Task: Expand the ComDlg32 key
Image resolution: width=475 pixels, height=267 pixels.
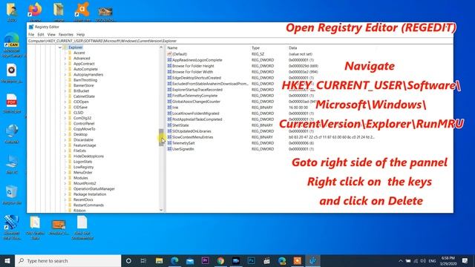Action: coord(65,118)
